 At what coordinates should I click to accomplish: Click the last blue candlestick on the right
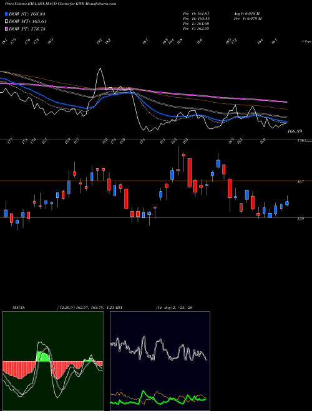coord(287,203)
